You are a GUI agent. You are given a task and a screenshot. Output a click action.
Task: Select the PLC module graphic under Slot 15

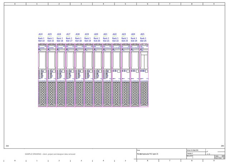point(52,75)
